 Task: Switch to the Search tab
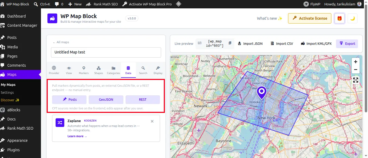pyautogui.click(x=143, y=70)
